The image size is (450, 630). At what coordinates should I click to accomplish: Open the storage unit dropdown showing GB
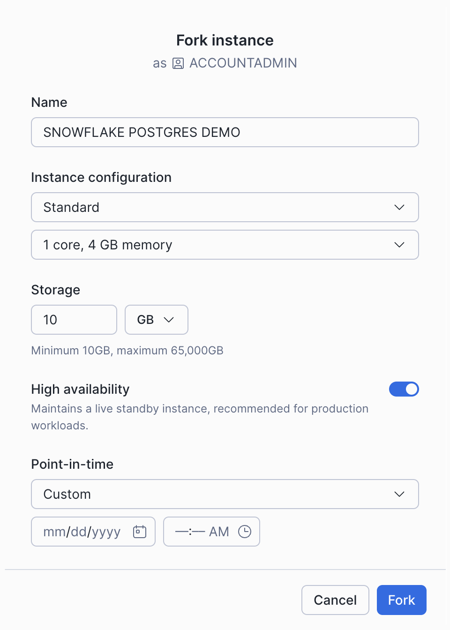pyautogui.click(x=156, y=320)
